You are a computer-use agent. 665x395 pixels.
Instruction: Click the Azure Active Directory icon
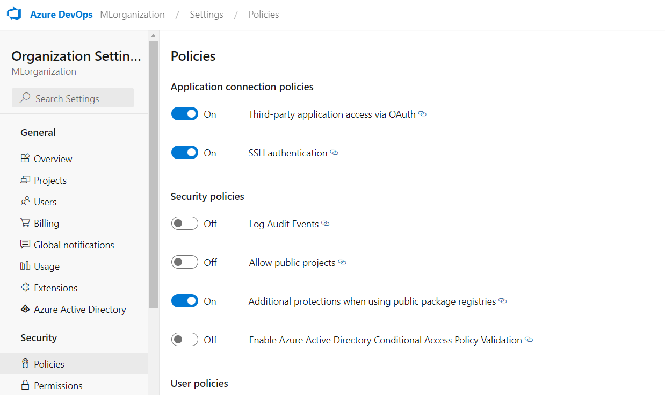click(x=25, y=309)
